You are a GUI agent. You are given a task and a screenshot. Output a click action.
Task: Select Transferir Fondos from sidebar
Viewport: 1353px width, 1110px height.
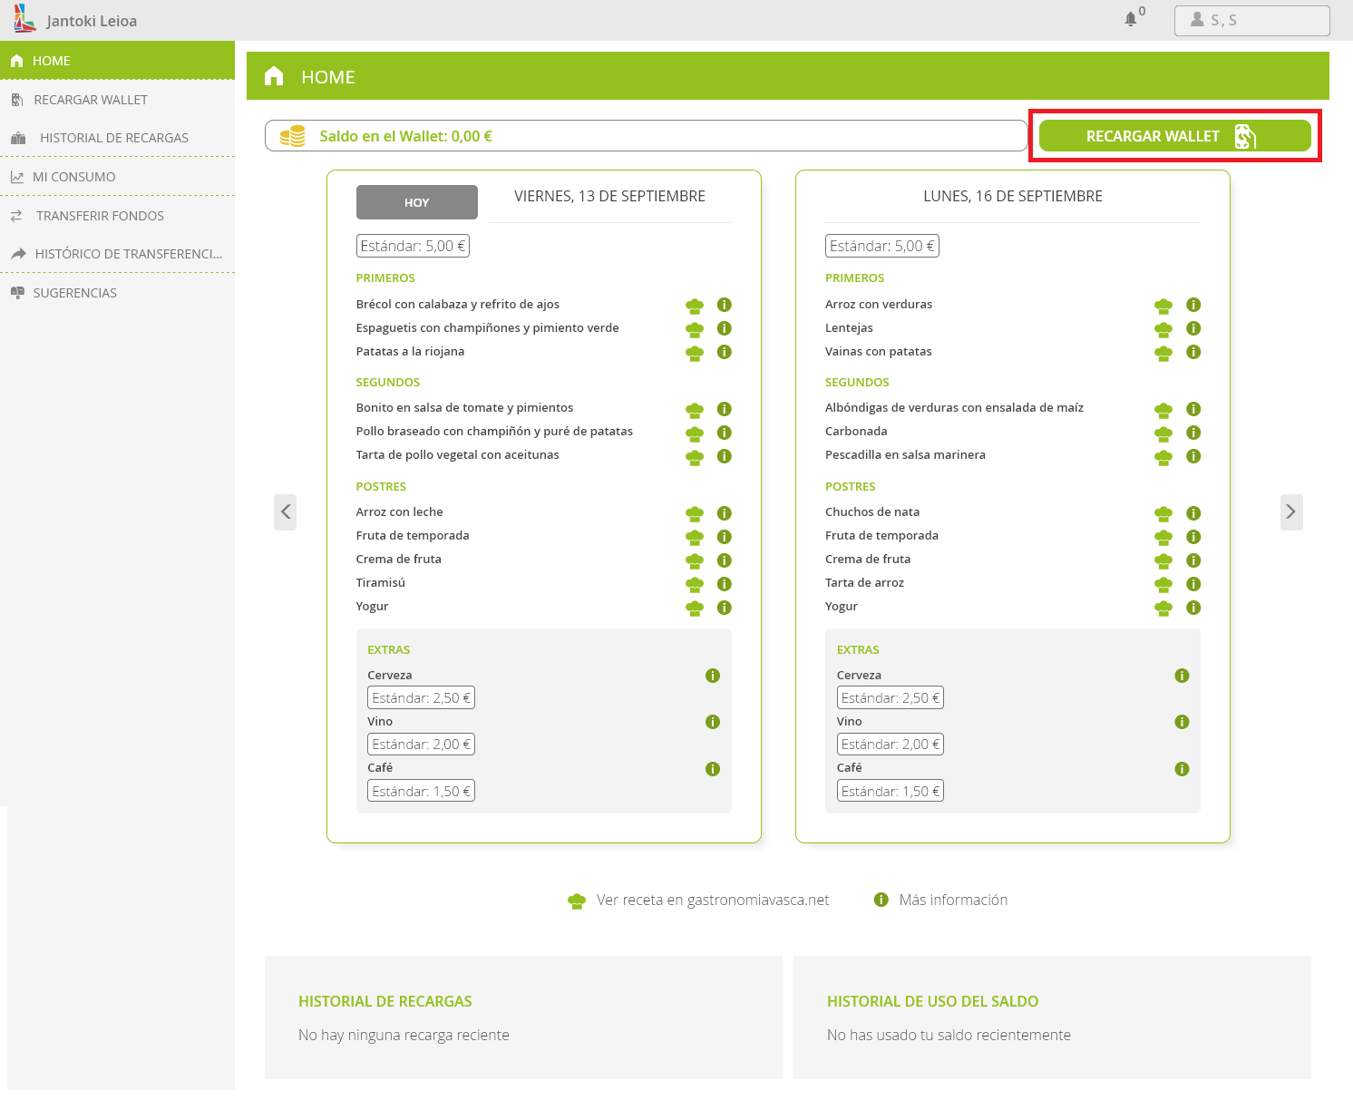(100, 216)
